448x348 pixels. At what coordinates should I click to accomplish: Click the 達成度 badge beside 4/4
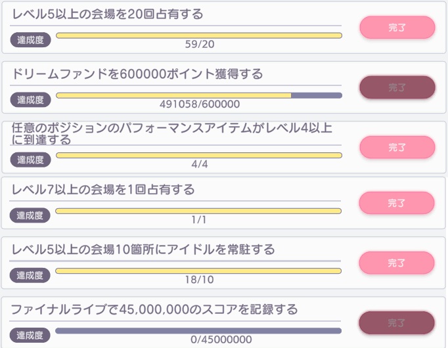[30, 160]
